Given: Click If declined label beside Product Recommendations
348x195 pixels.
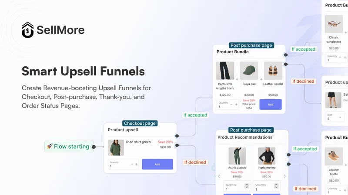Looking at the screenshot, I should pyautogui.click(x=305, y=188).
